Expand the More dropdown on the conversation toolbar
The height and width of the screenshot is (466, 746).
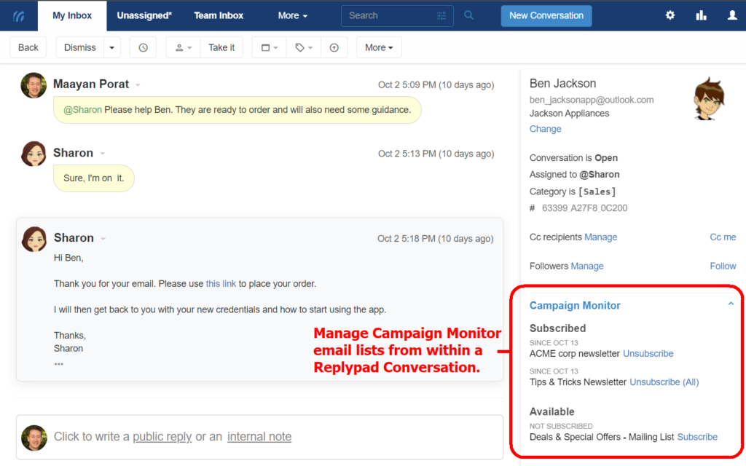379,47
